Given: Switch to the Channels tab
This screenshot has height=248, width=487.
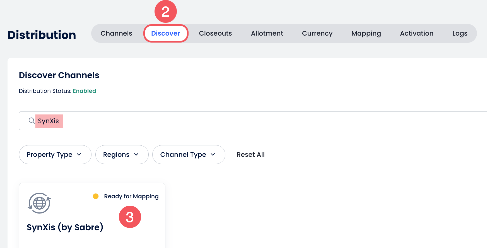Looking at the screenshot, I should tap(116, 33).
